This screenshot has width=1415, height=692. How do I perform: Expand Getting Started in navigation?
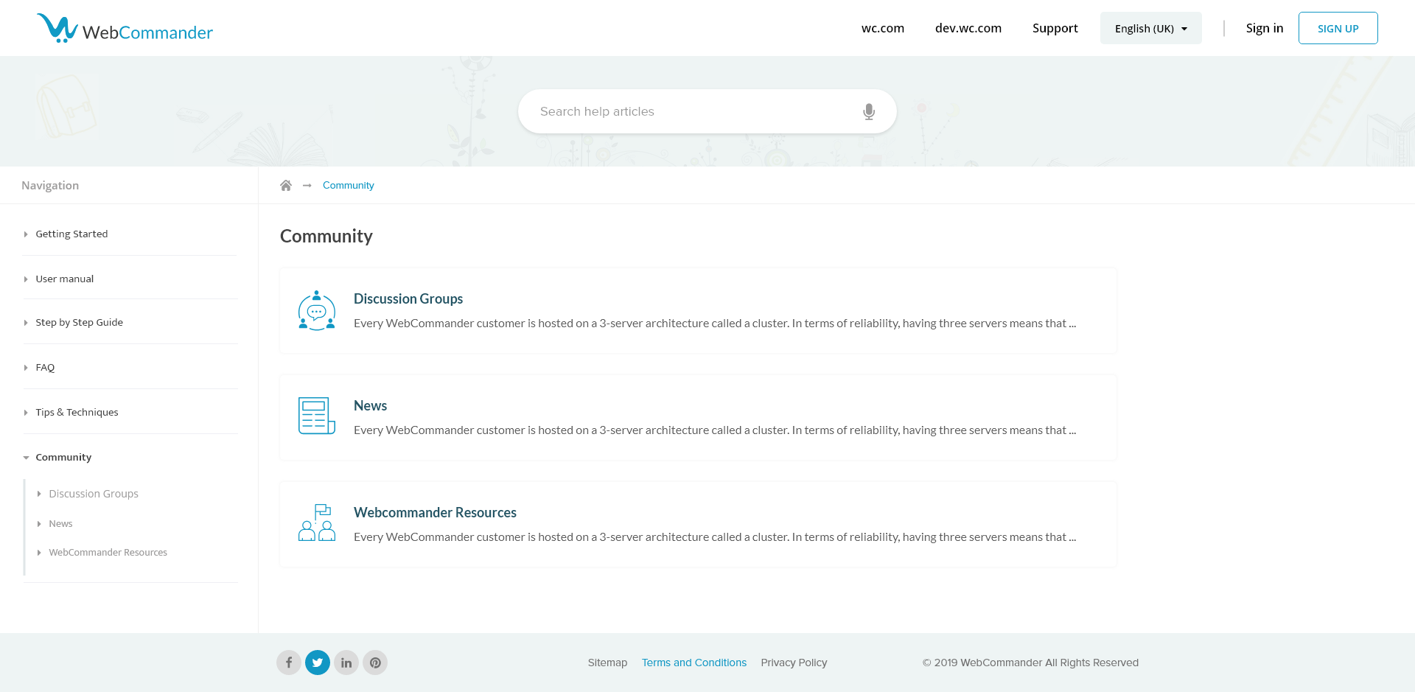pos(71,234)
